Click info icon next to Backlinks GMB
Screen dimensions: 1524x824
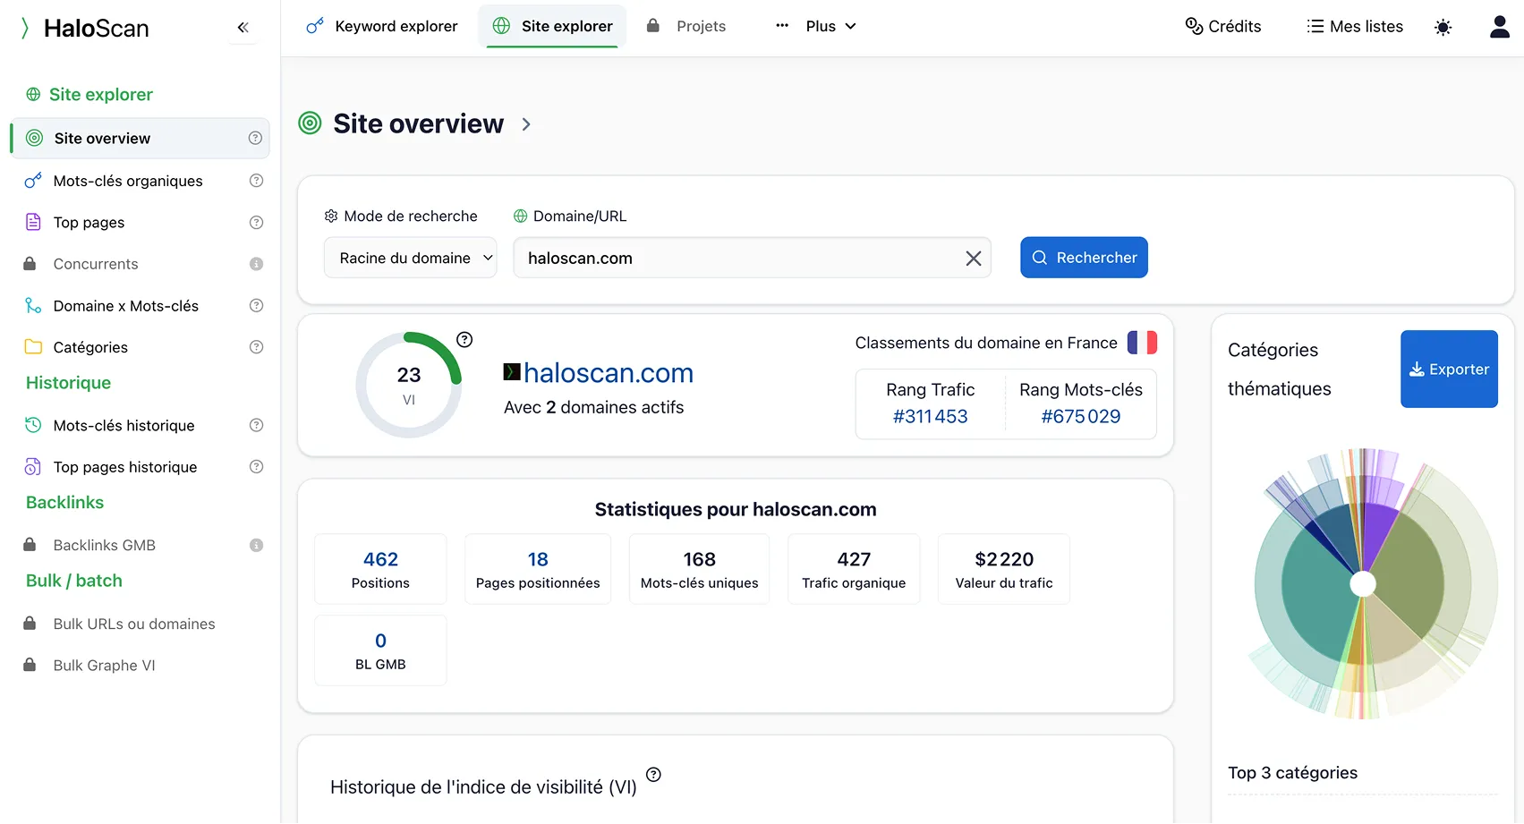[256, 545]
